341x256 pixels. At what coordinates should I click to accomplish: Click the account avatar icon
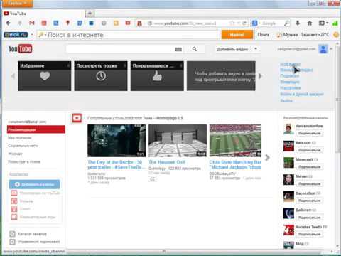[x=323, y=49]
